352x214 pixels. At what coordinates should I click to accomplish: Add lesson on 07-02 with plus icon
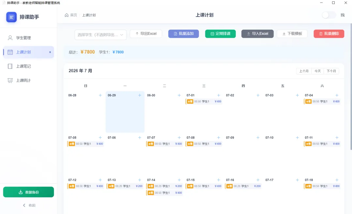click(258, 95)
